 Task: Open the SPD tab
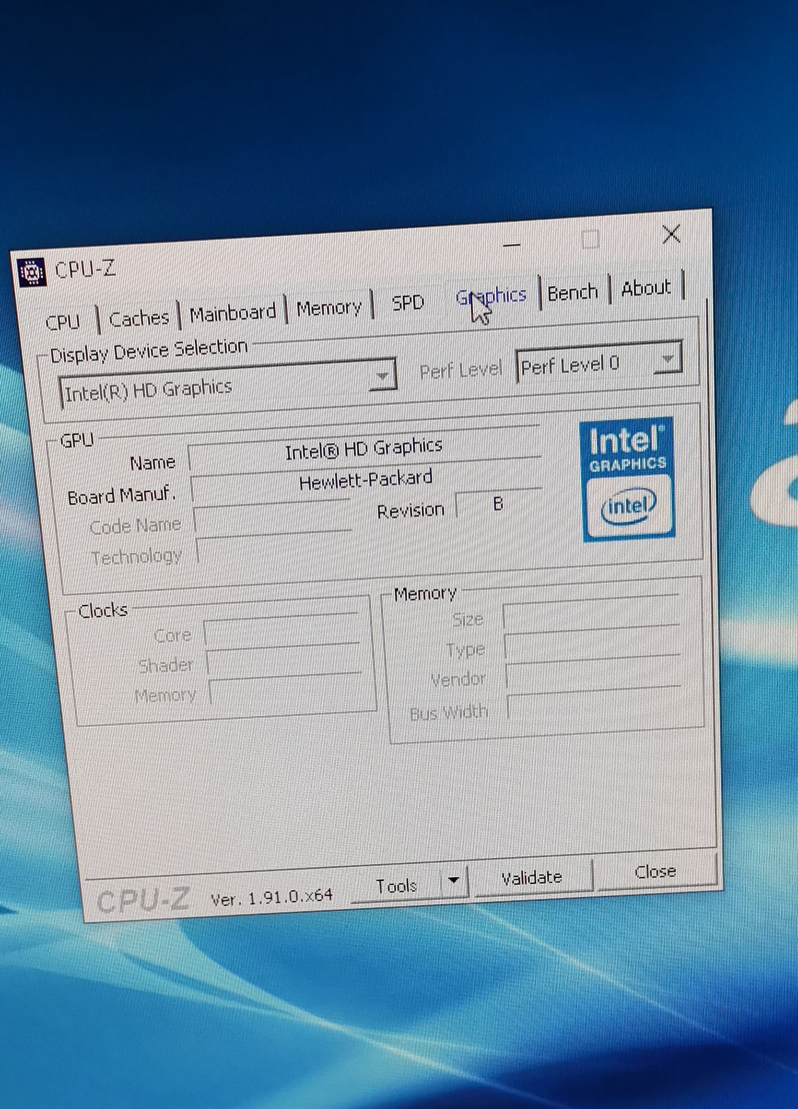click(x=408, y=302)
